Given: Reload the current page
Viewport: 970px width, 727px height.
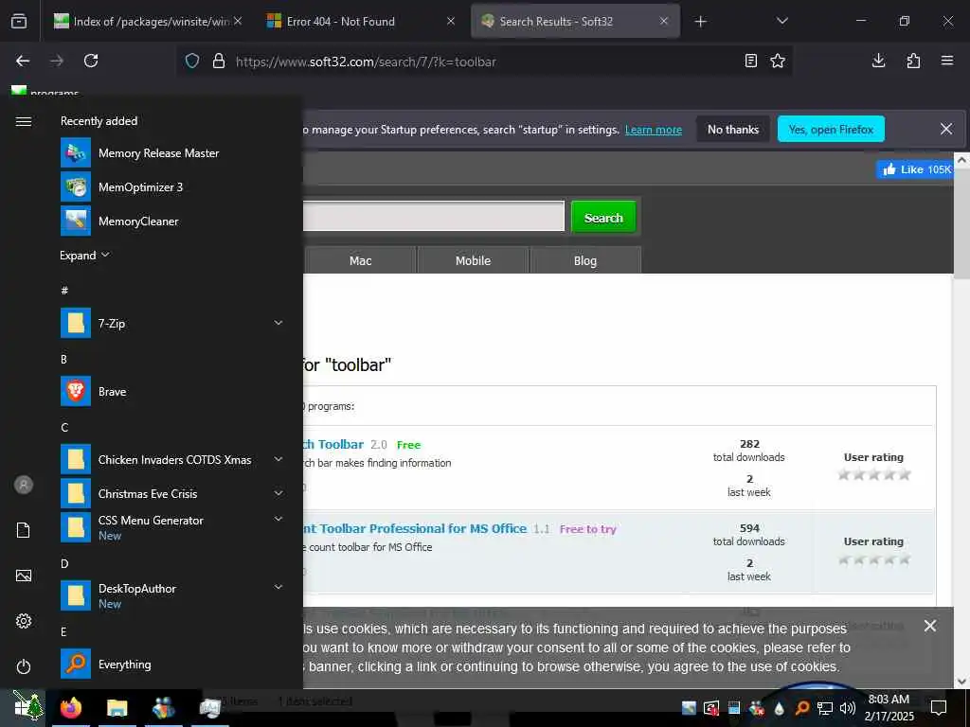Looking at the screenshot, I should pyautogui.click(x=91, y=61).
